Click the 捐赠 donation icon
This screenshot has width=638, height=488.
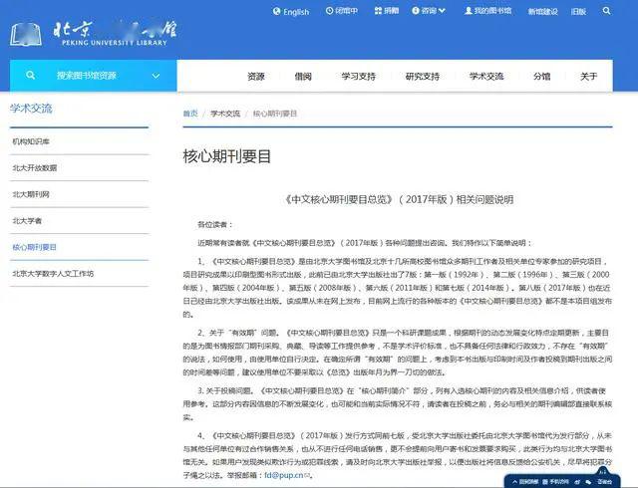coord(378,11)
